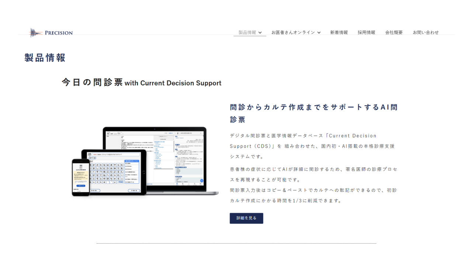This screenshot has width=472, height=265.
Task: Click the Precision logo
Action: (x=51, y=33)
